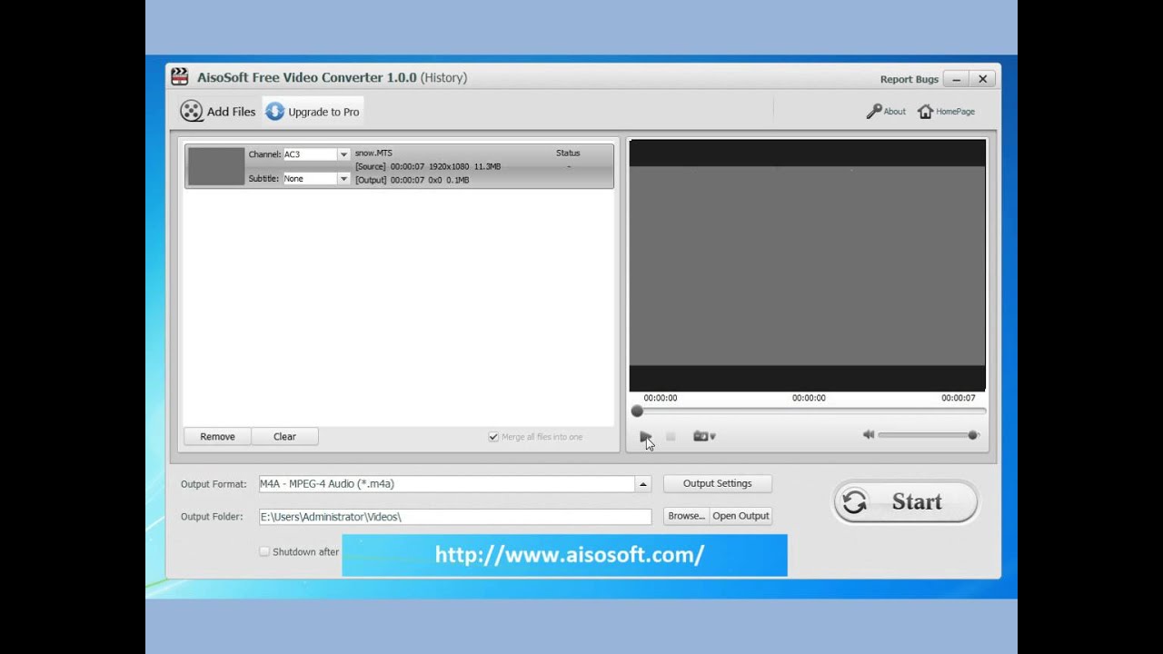The width and height of the screenshot is (1163, 654).
Task: Click the Output Folder path field
Action: pyautogui.click(x=455, y=517)
